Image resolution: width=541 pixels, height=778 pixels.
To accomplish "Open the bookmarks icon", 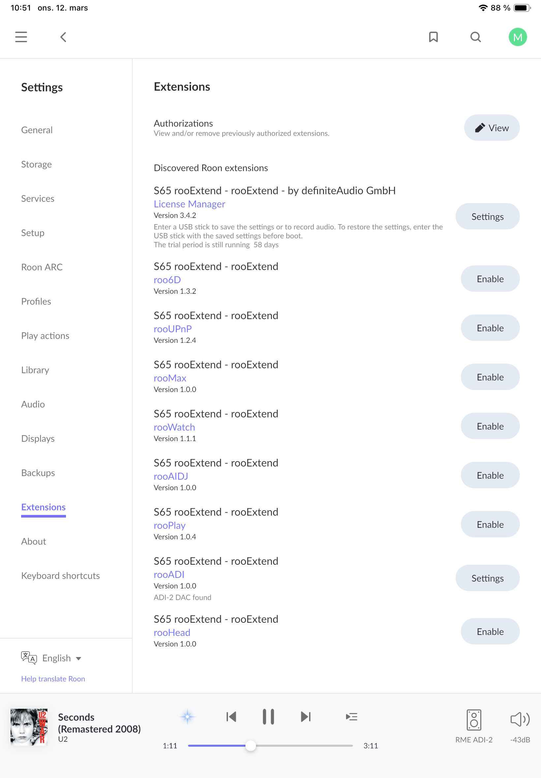I will click(433, 37).
